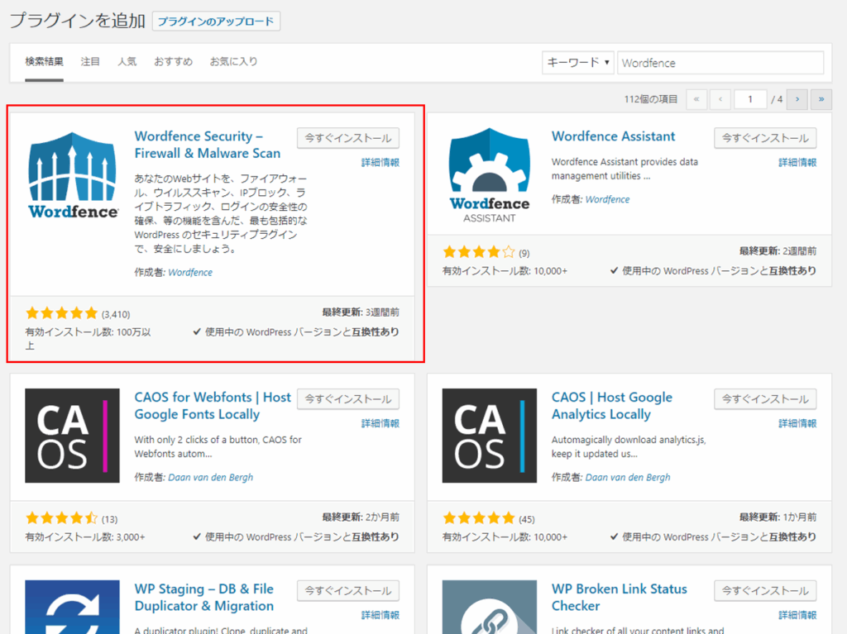Image resolution: width=847 pixels, height=634 pixels.
Task: Install Wordfence Assistant with 今すぐインストール
Action: pyautogui.click(x=765, y=138)
